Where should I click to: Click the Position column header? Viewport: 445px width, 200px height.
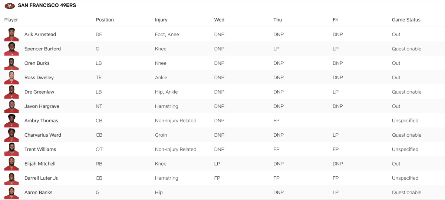pyautogui.click(x=105, y=20)
